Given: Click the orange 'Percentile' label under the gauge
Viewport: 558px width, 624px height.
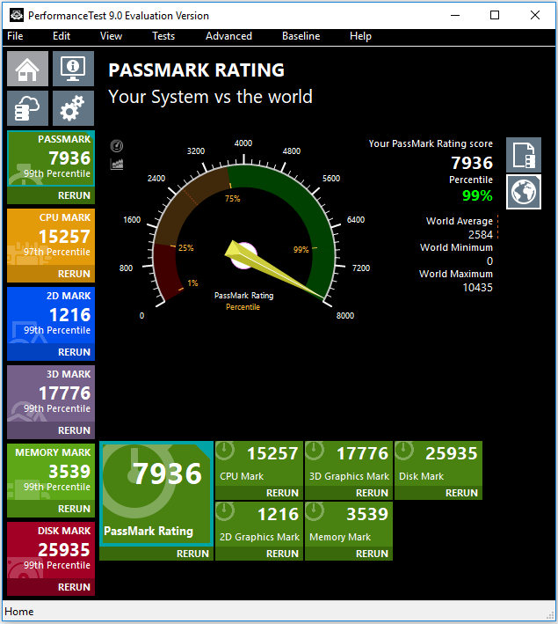Looking at the screenshot, I should [243, 307].
